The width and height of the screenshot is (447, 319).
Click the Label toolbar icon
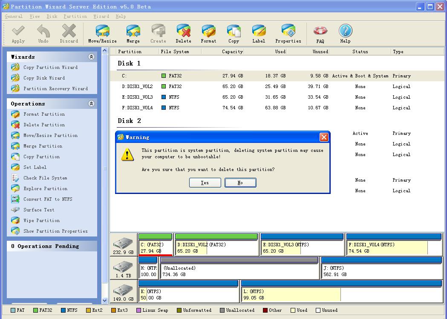point(259,34)
